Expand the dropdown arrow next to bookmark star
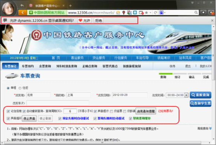216x145 pixels. 151,13
